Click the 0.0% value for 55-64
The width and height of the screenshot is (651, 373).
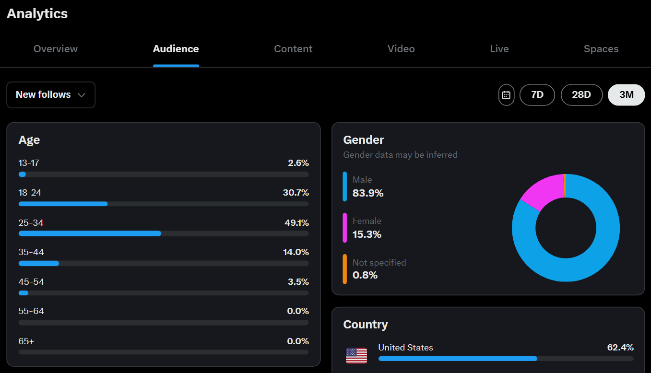point(298,311)
